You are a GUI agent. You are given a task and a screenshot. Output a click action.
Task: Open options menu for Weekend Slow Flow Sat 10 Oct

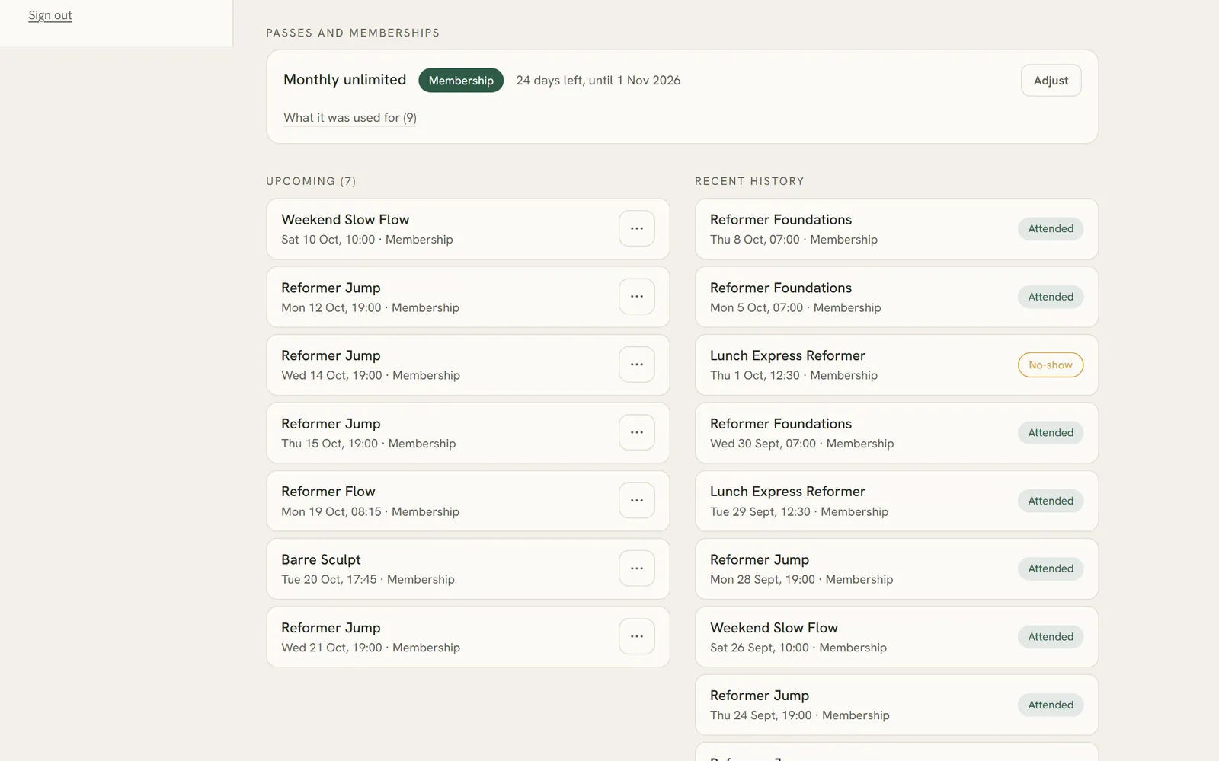(636, 228)
